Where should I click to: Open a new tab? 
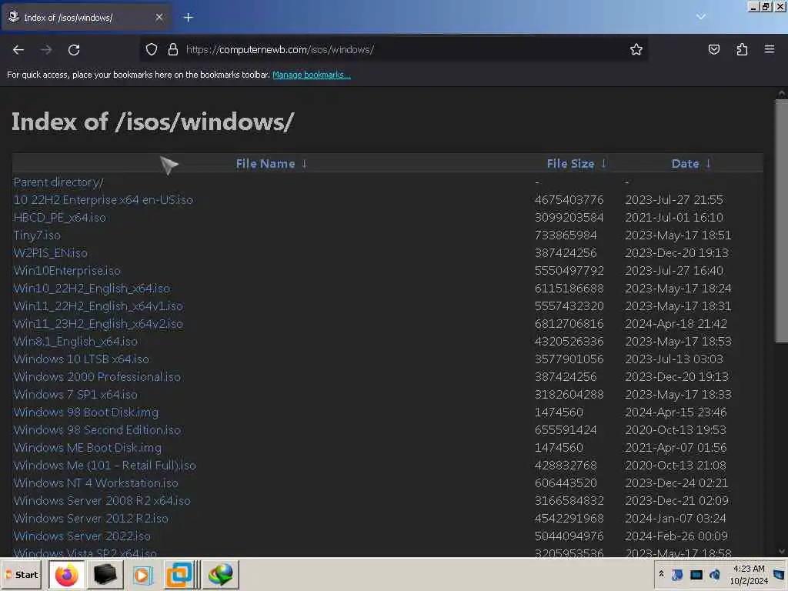(188, 18)
